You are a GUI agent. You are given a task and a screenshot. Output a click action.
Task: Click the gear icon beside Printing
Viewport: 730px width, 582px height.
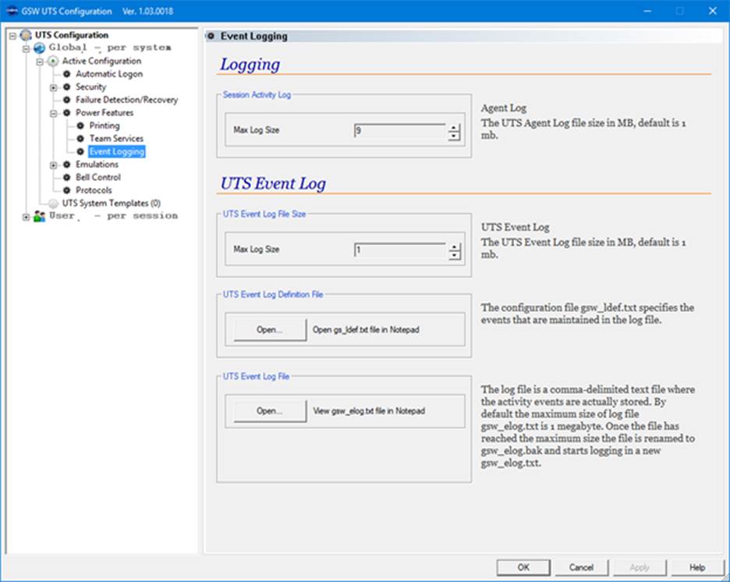tap(80, 126)
